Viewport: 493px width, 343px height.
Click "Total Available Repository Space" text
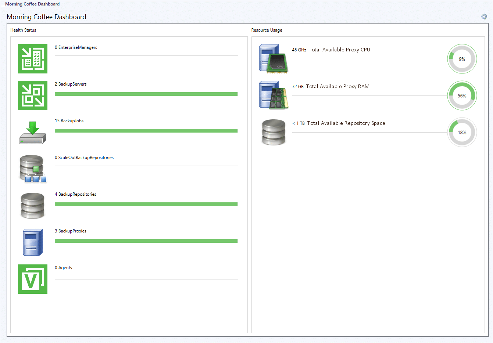pos(346,123)
